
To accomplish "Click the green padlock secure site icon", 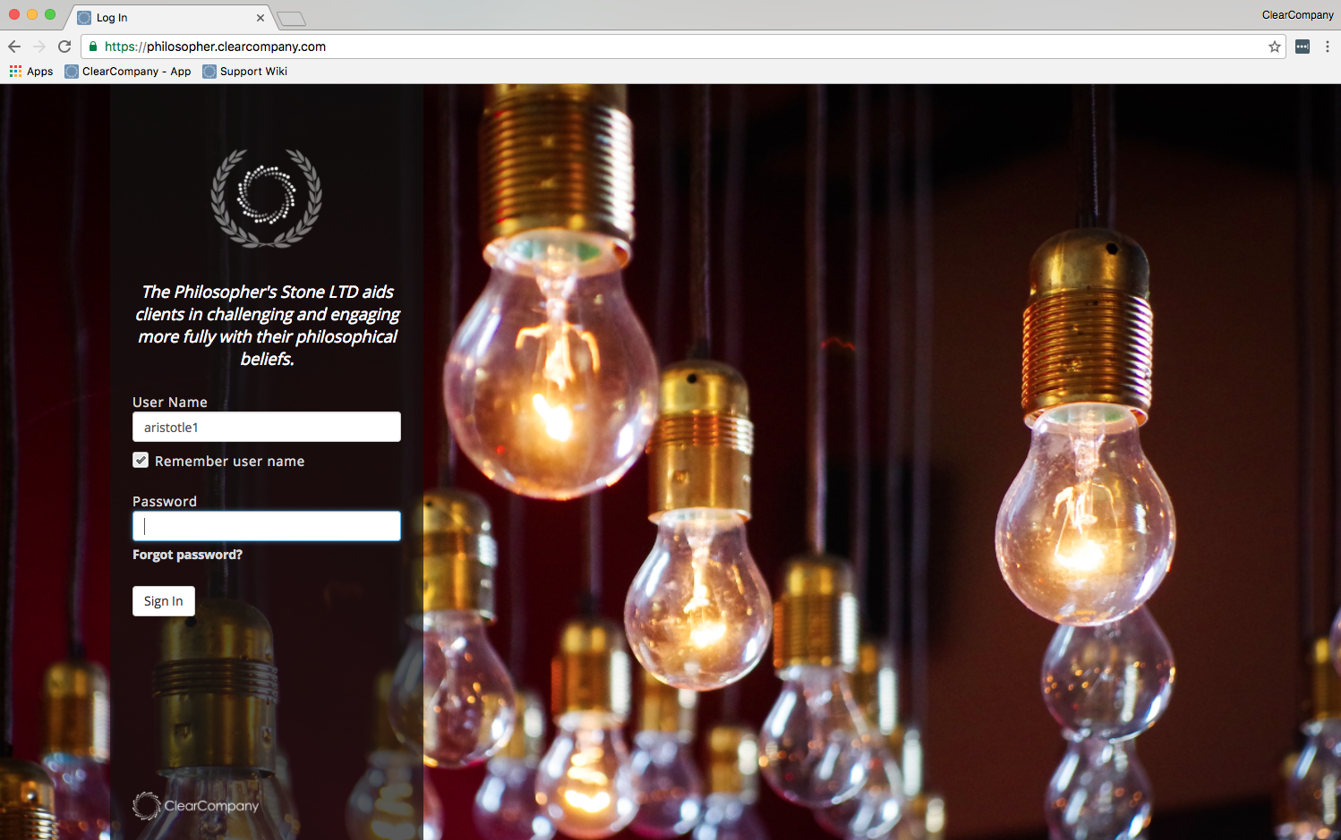I will (93, 47).
